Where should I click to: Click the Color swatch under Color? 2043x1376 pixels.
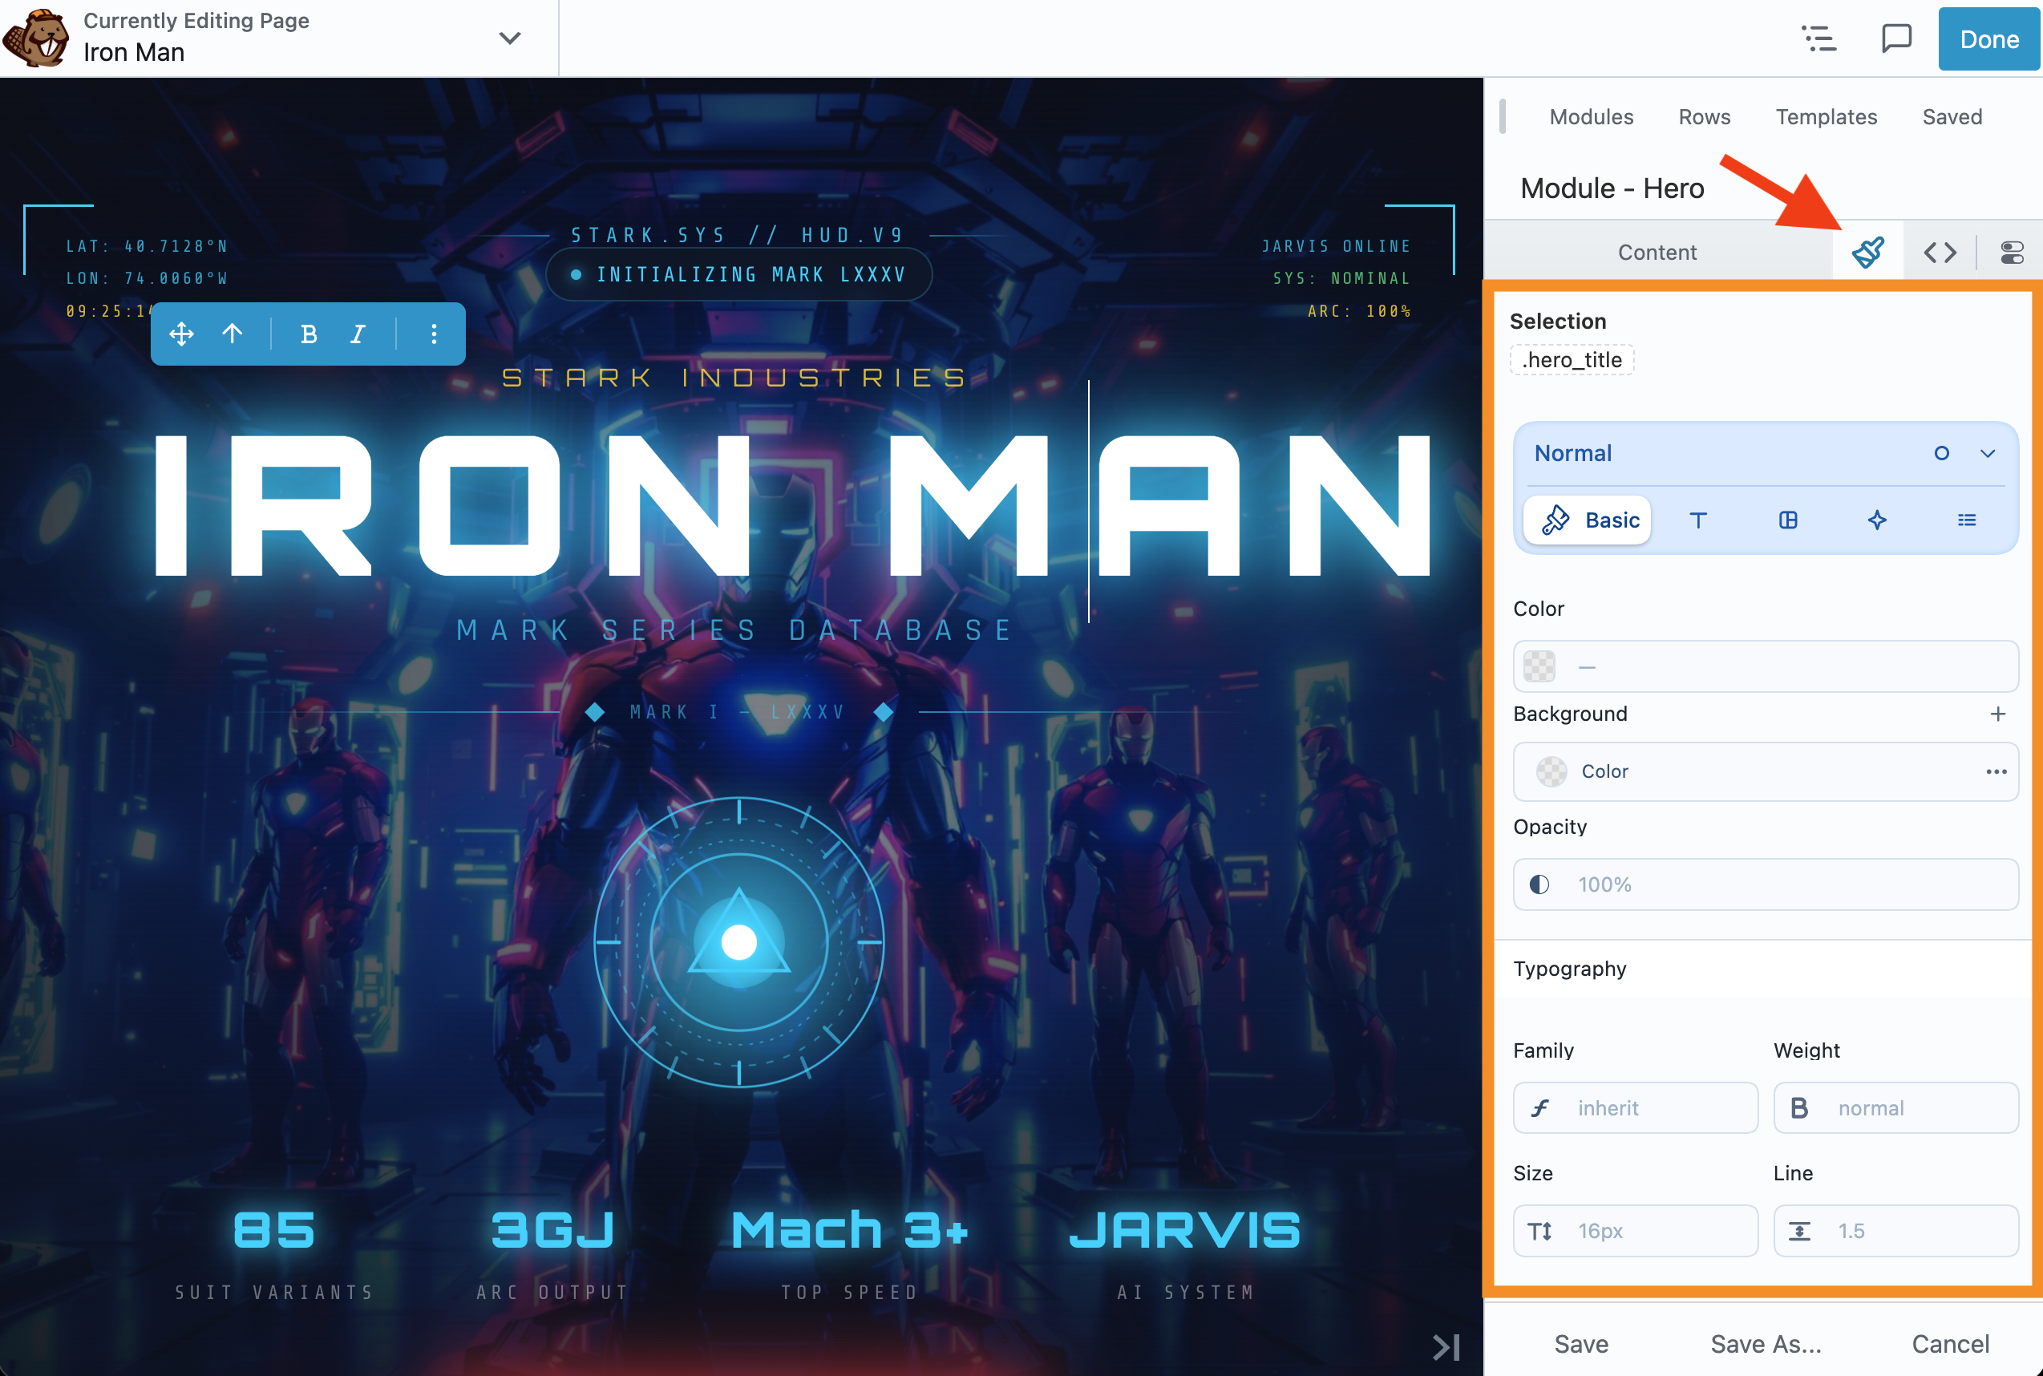pos(1539,666)
